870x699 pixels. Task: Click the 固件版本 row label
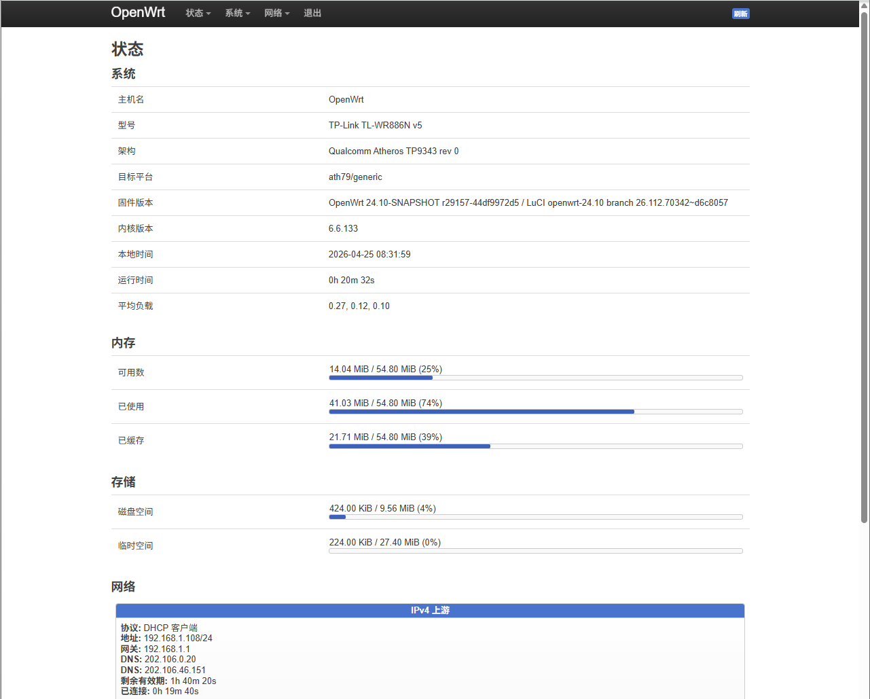pos(135,202)
